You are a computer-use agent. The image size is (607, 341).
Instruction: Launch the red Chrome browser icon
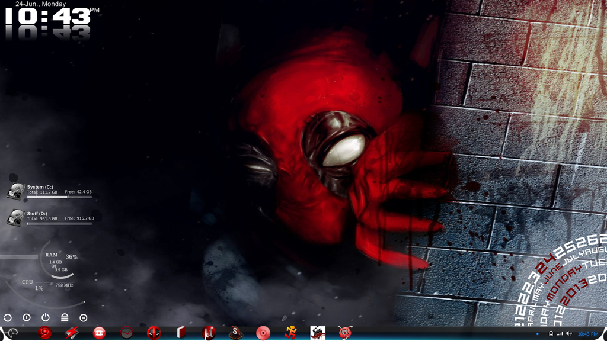pos(44,333)
